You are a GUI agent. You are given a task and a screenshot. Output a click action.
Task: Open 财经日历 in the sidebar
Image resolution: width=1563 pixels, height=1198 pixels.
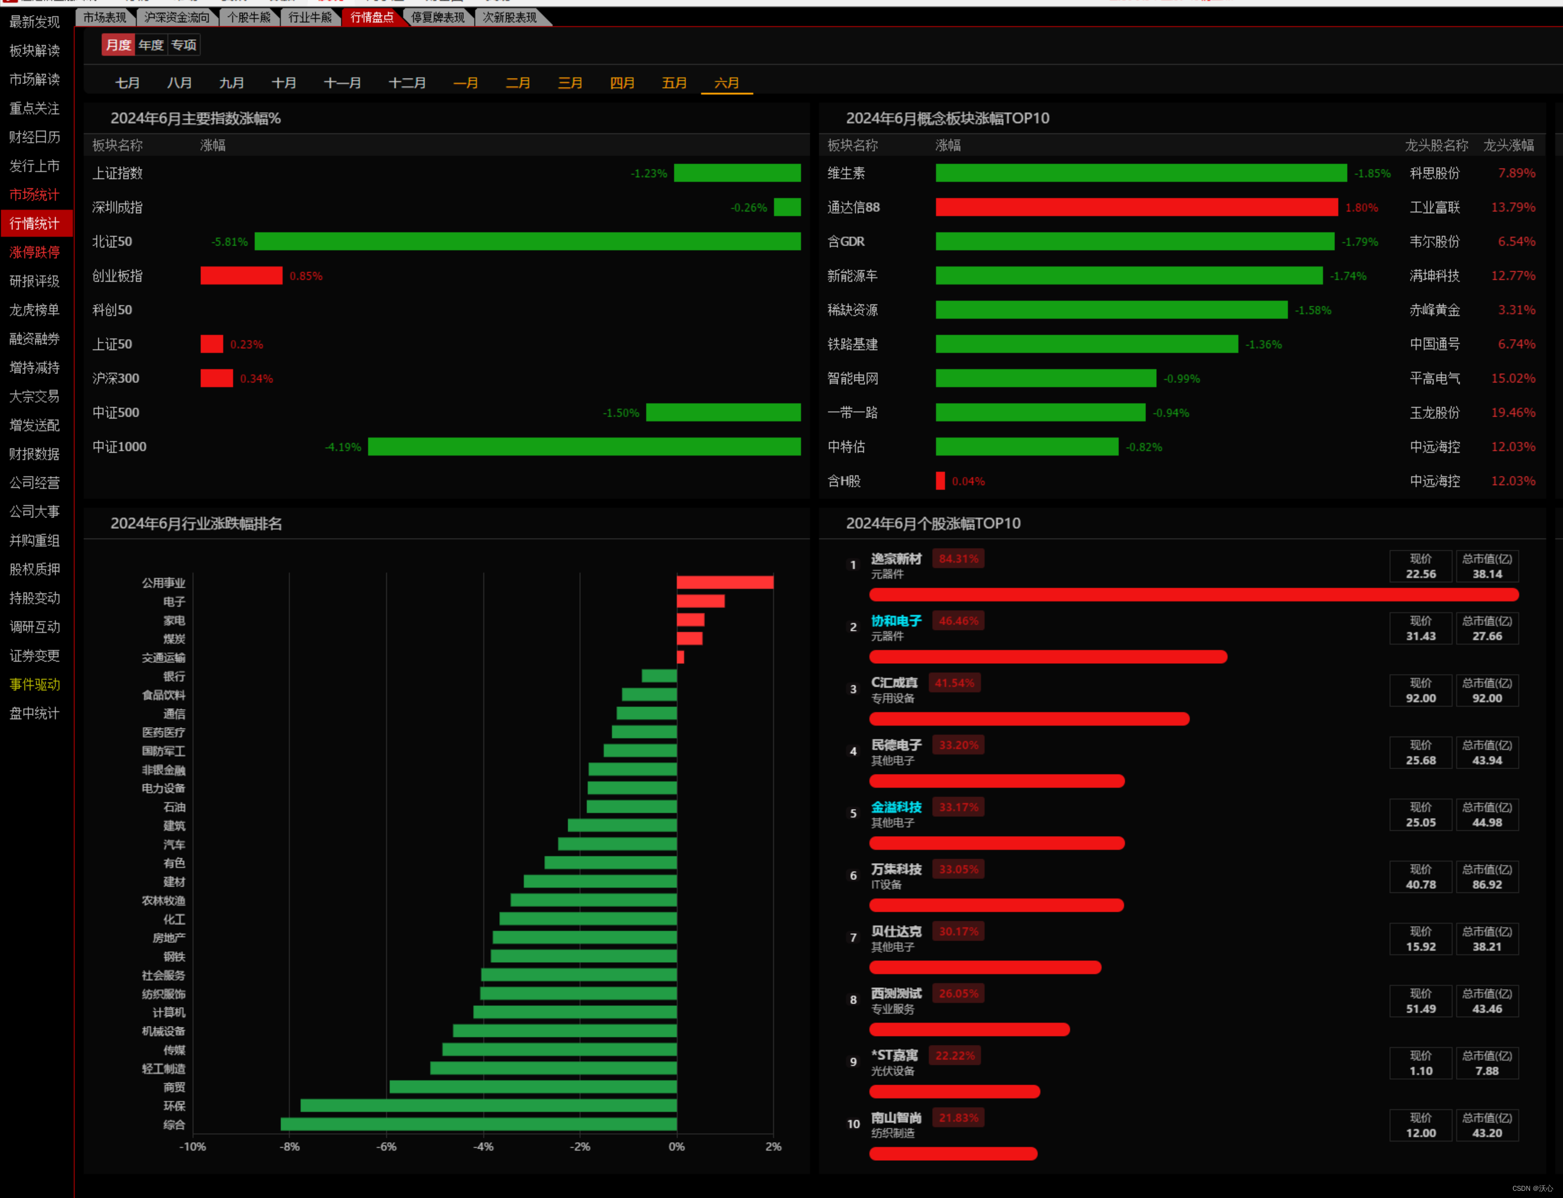[34, 137]
